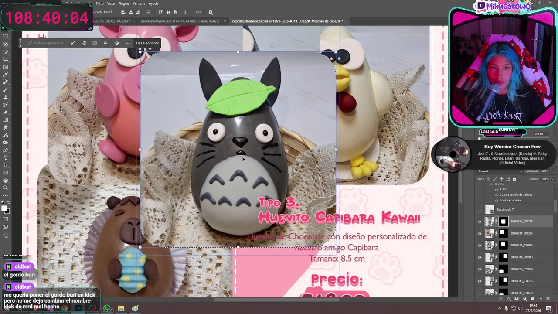Select the Rectangle shape tool
Screen dimensions: 558x314
(x=6, y=173)
